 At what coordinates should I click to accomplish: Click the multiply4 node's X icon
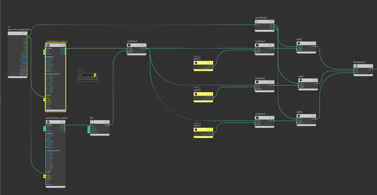(129, 45)
